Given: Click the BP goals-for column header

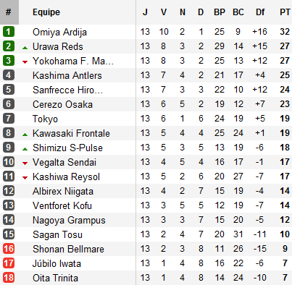Looking at the screenshot, I should [x=220, y=12].
